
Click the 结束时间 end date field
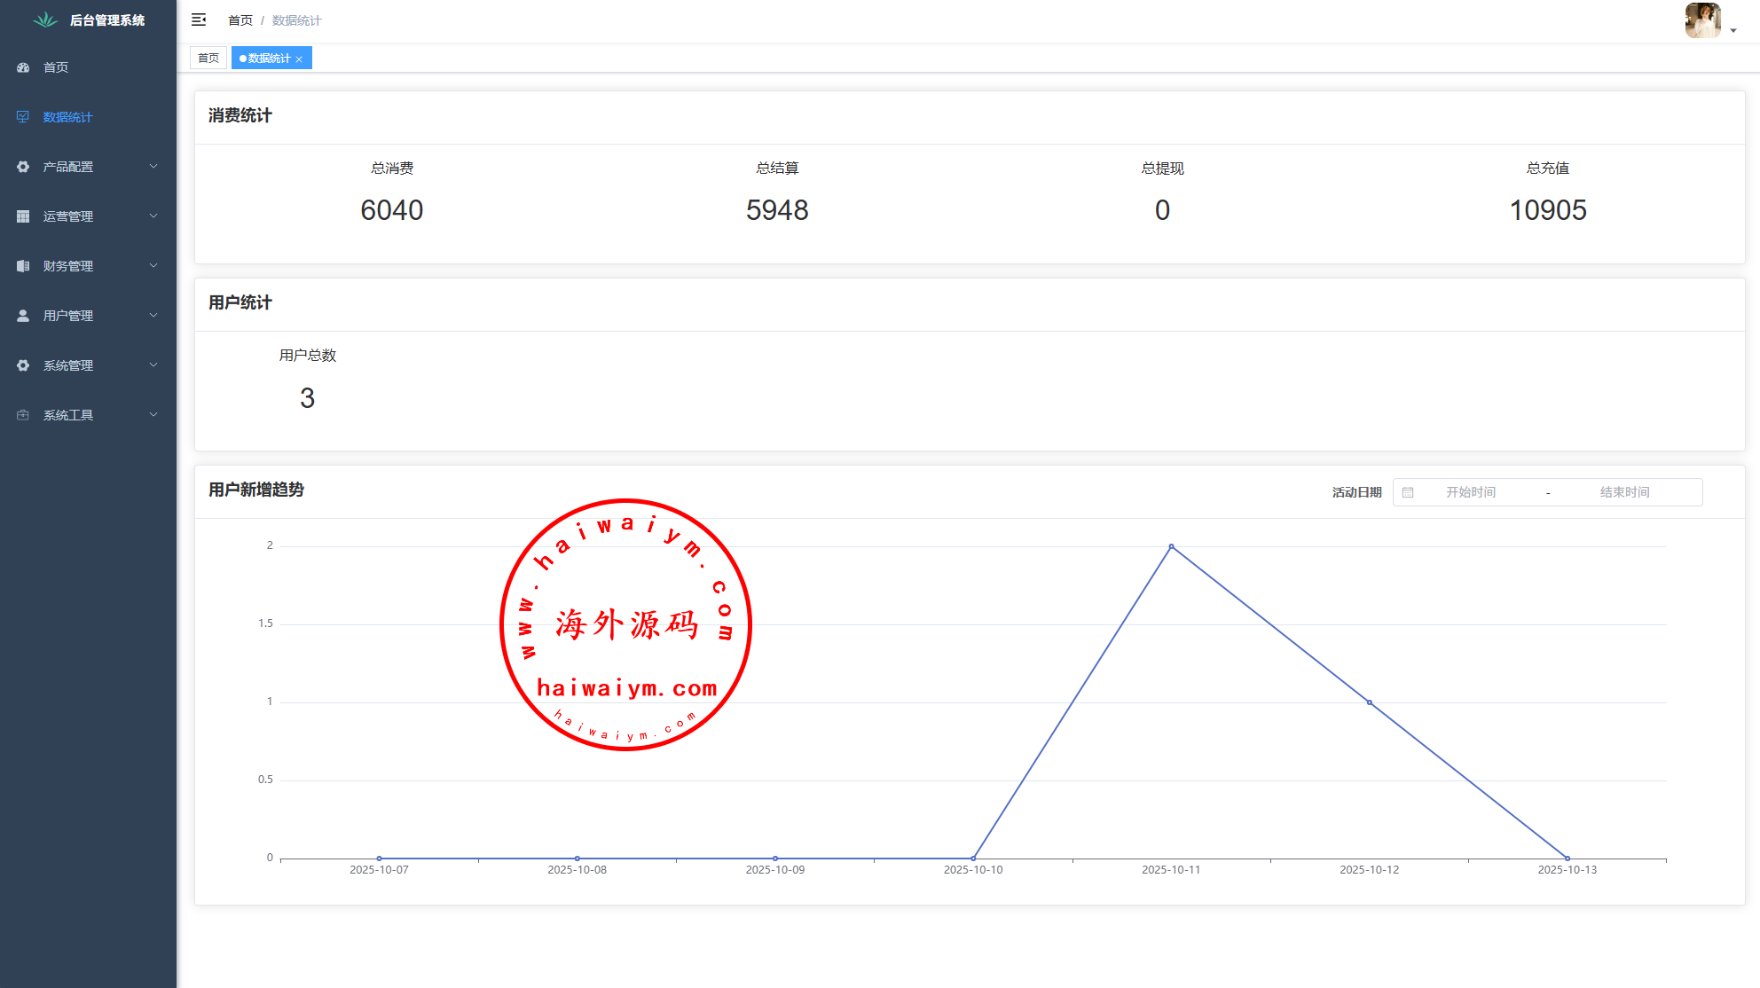click(x=1624, y=492)
